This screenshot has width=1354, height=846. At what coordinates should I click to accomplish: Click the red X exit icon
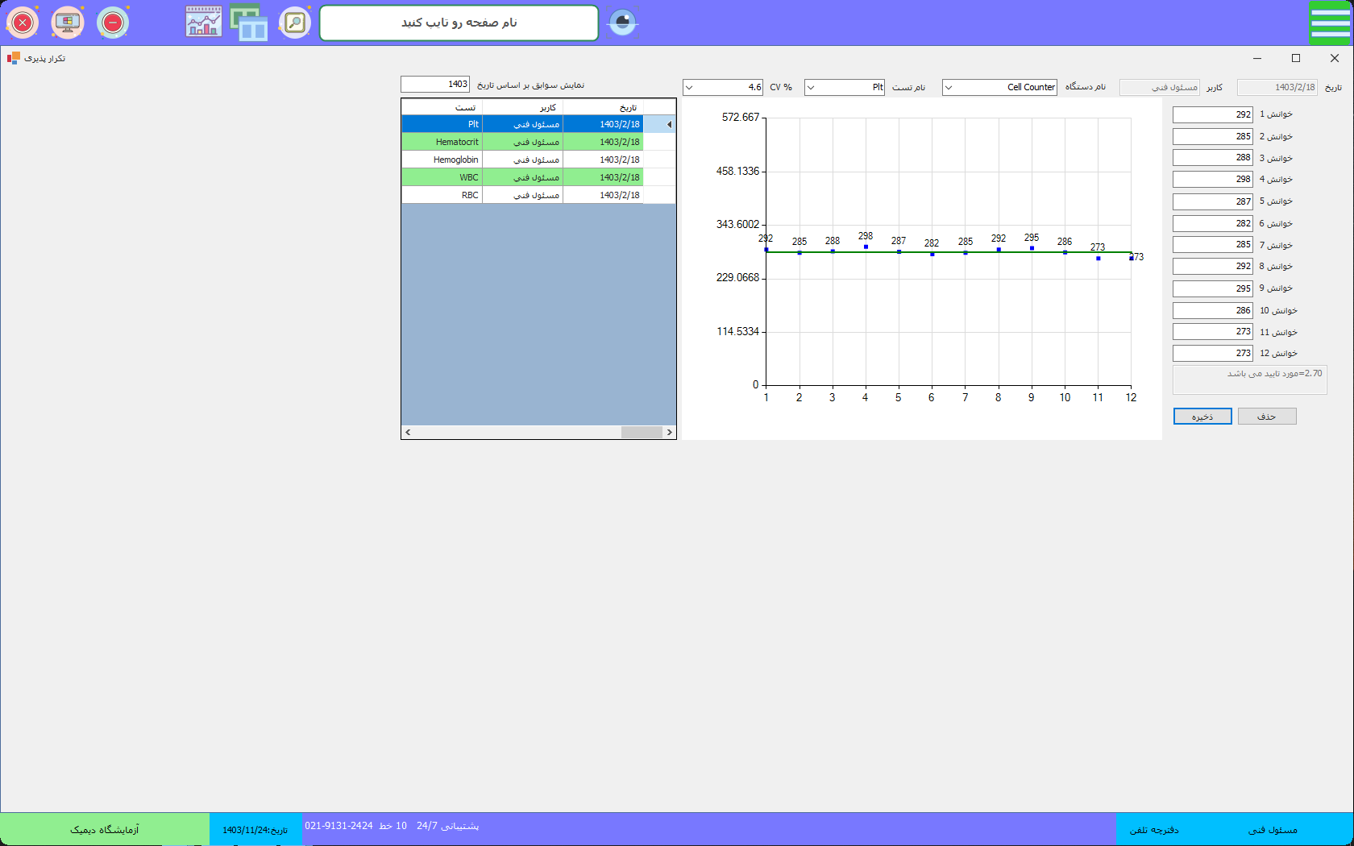(23, 23)
